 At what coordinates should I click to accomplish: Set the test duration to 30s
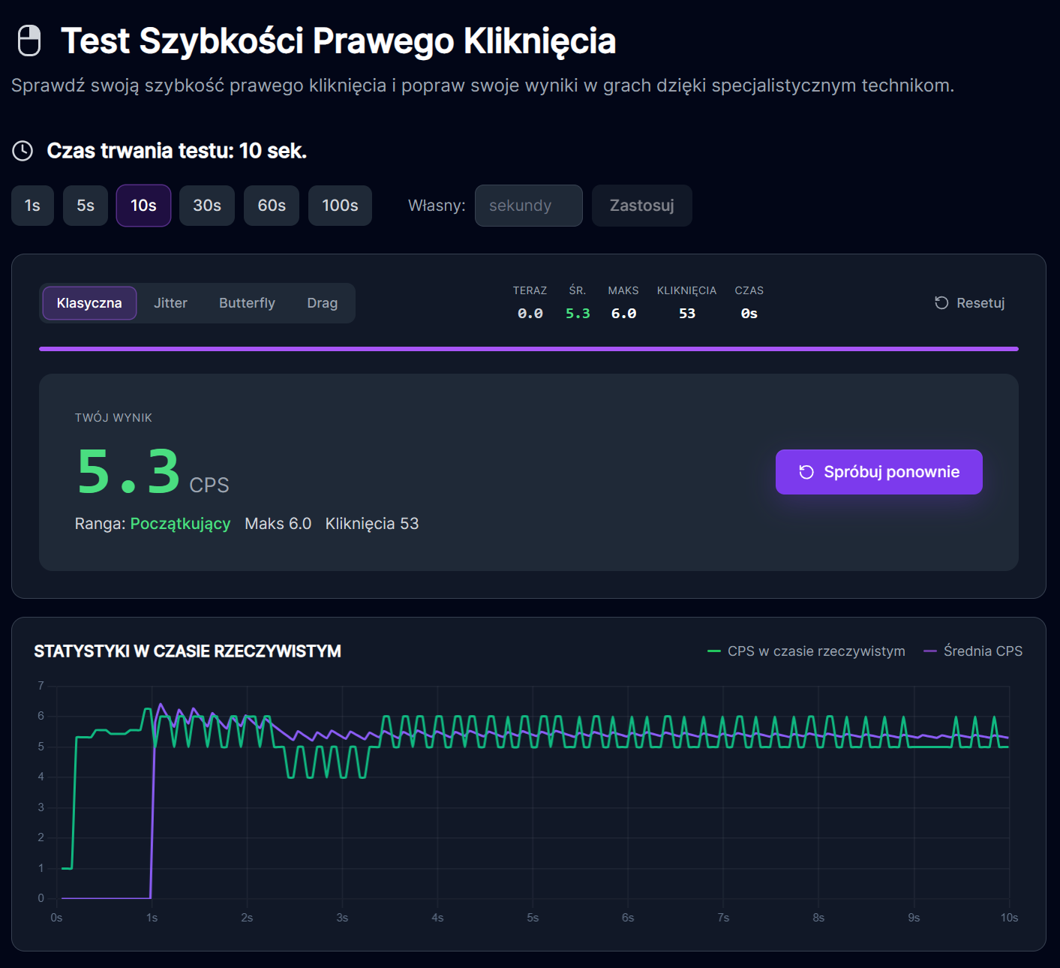tap(207, 206)
